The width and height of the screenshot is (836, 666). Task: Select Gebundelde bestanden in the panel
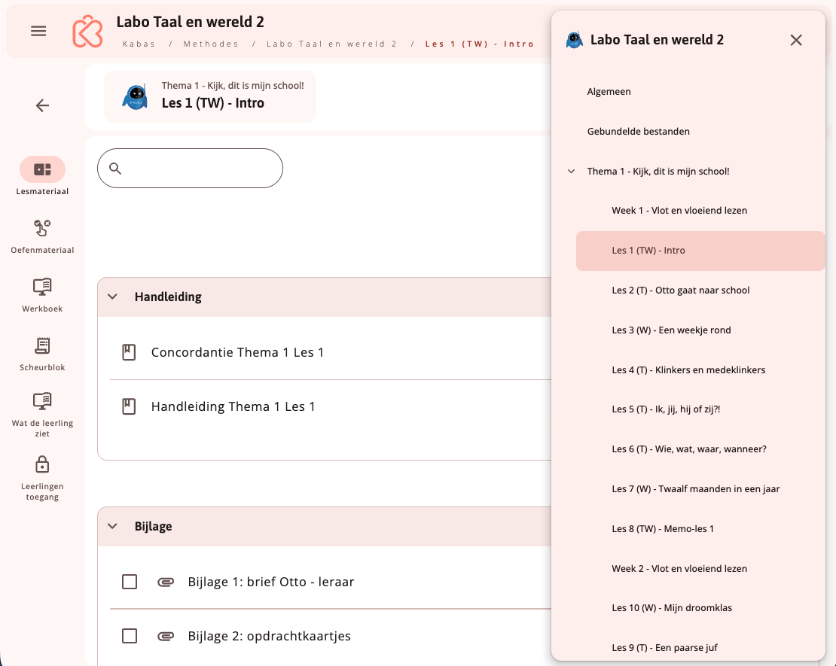pos(638,131)
